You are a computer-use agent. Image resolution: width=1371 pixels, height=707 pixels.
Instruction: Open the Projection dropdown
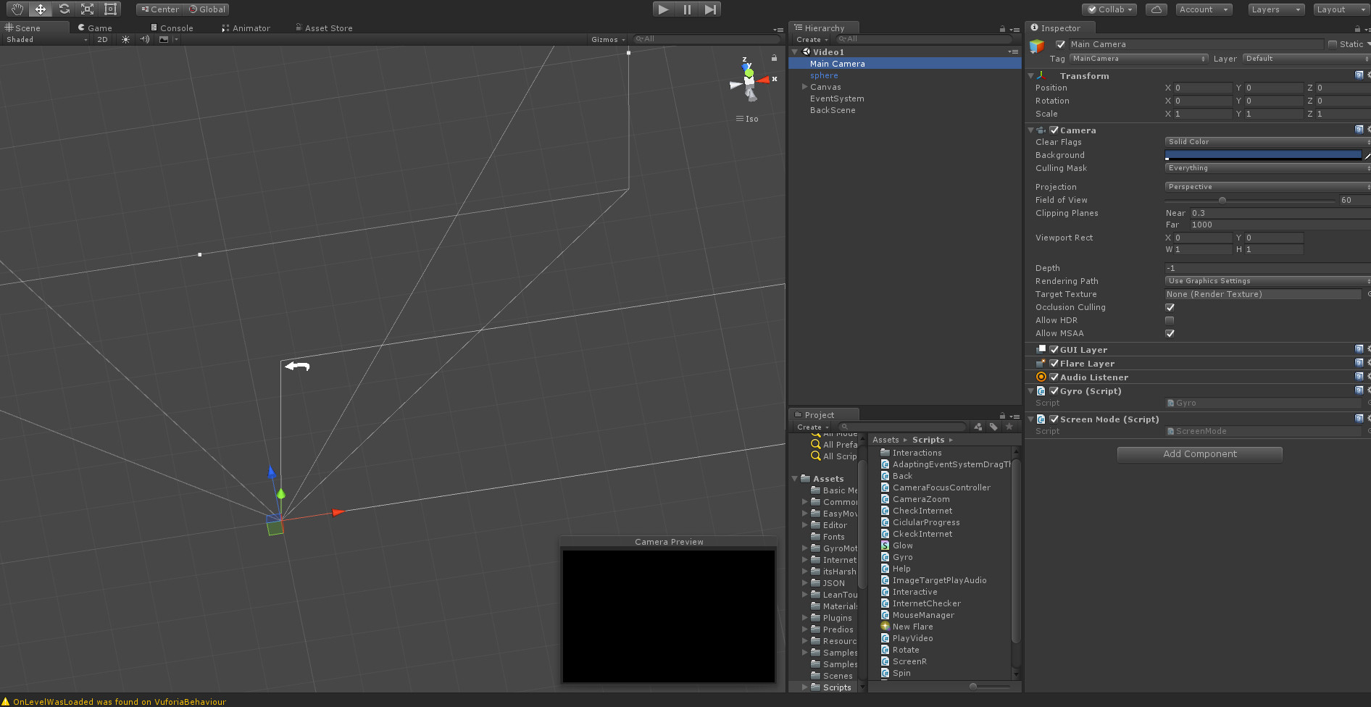(x=1266, y=187)
